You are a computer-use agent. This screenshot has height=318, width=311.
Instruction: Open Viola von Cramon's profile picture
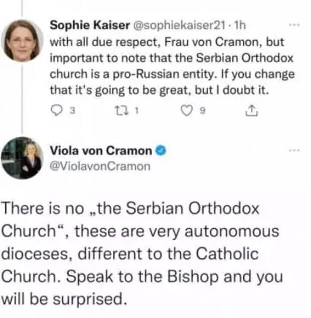(x=22, y=158)
